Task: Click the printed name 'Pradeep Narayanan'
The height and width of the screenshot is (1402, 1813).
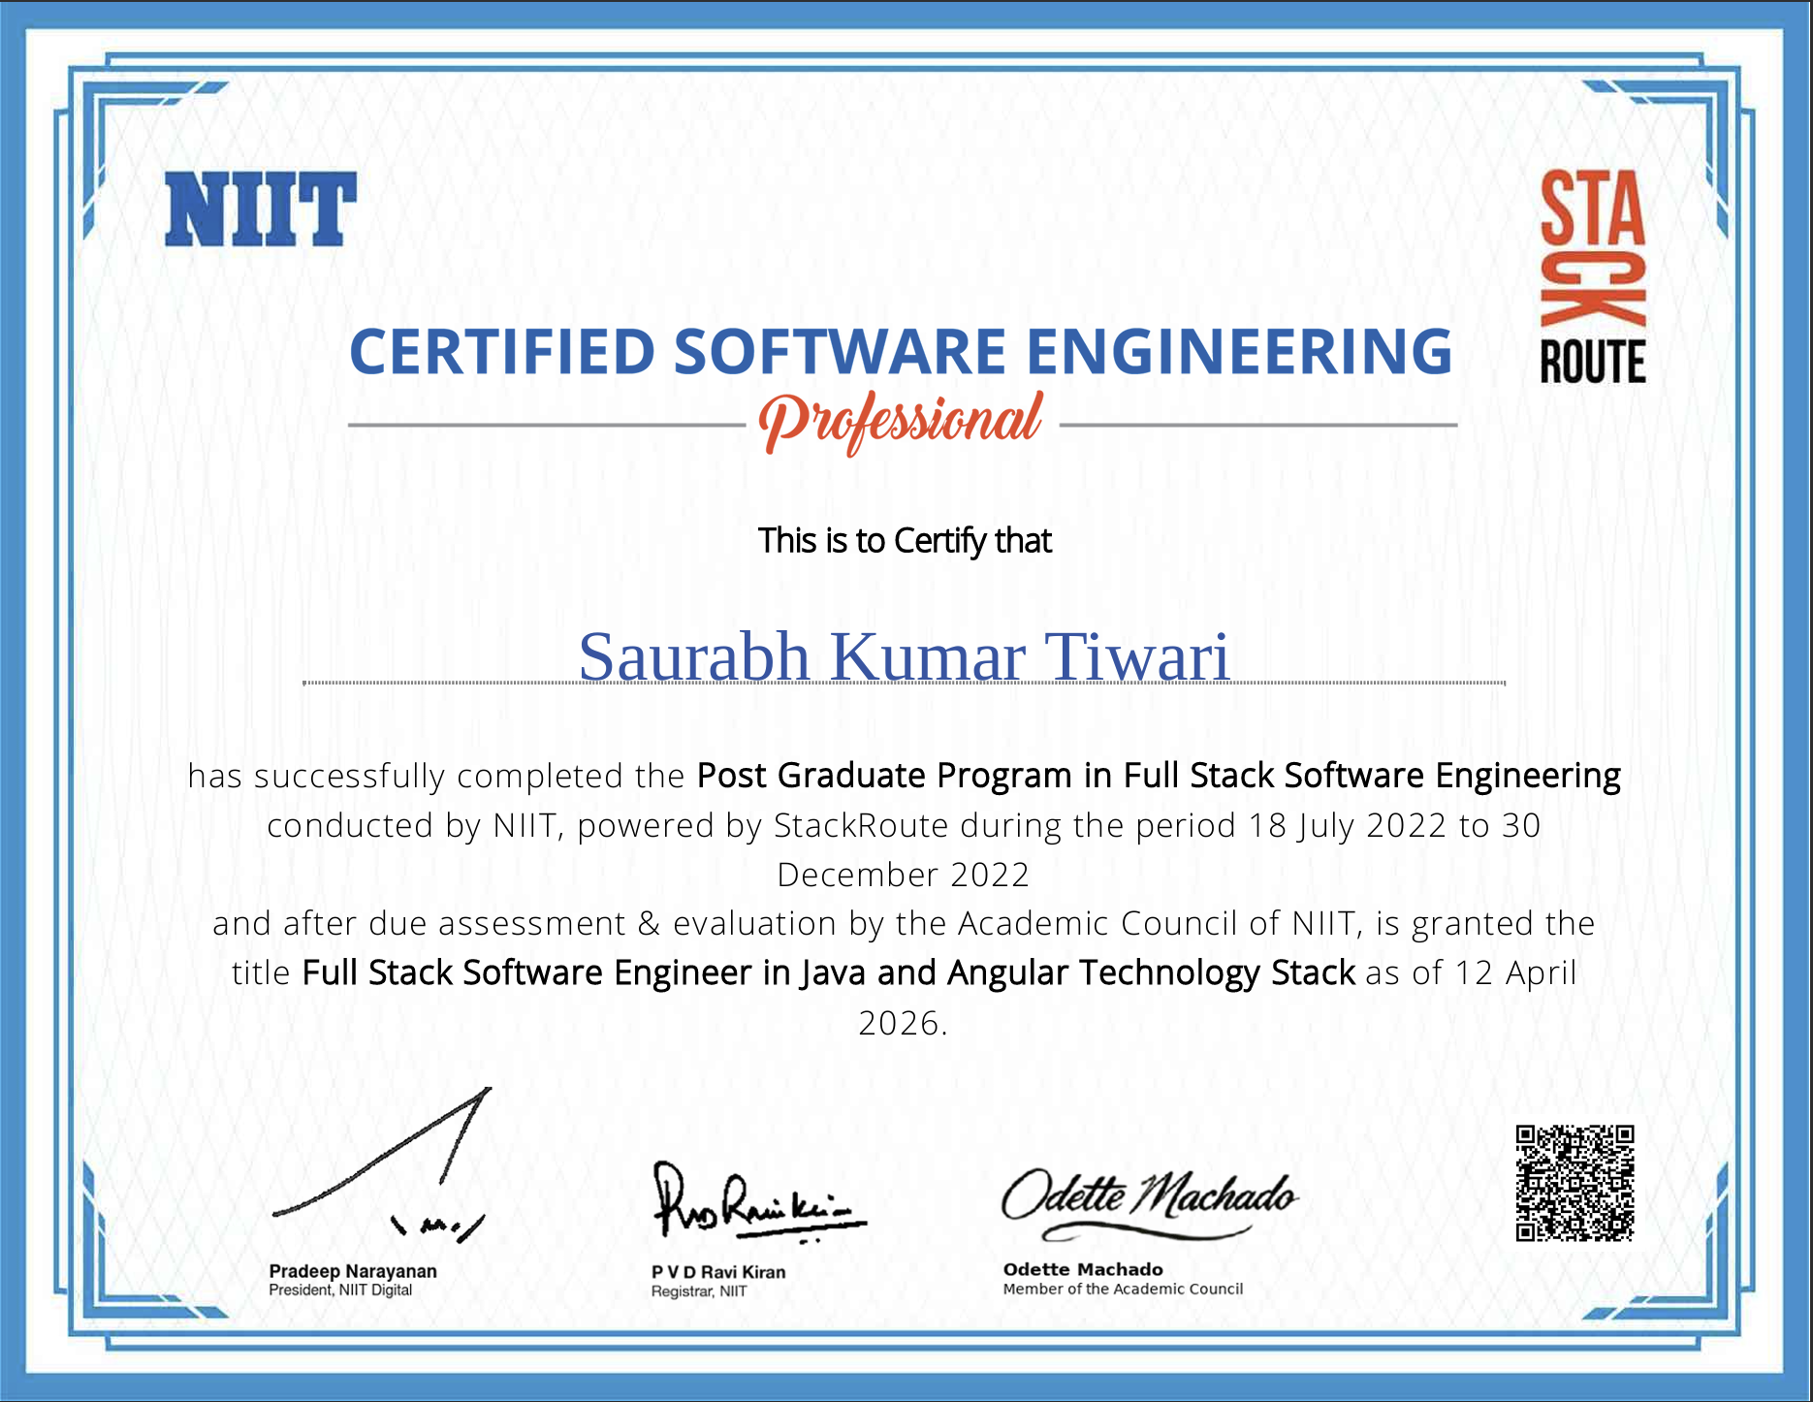Action: pyautogui.click(x=353, y=1271)
